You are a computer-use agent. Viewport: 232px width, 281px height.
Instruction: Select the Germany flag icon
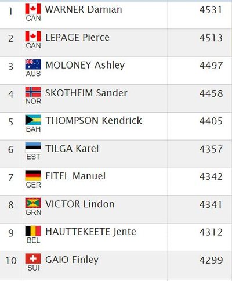[x=33, y=175]
